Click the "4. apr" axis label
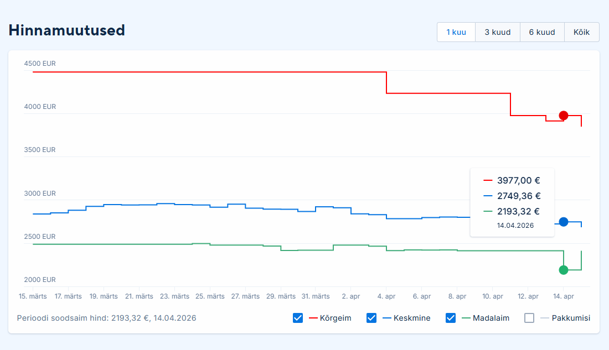The image size is (609, 350). [386, 296]
